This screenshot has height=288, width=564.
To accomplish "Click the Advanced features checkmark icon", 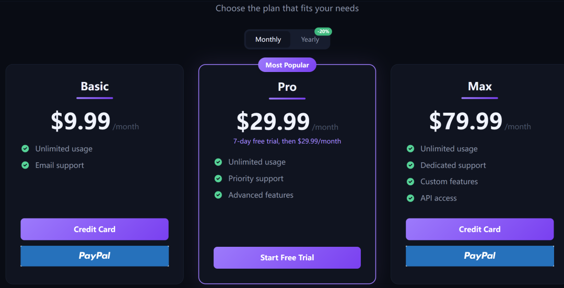I will (218, 195).
